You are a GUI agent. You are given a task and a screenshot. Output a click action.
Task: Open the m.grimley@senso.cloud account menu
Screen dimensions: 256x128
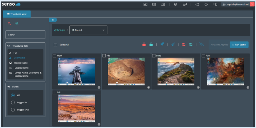pos(235,4)
